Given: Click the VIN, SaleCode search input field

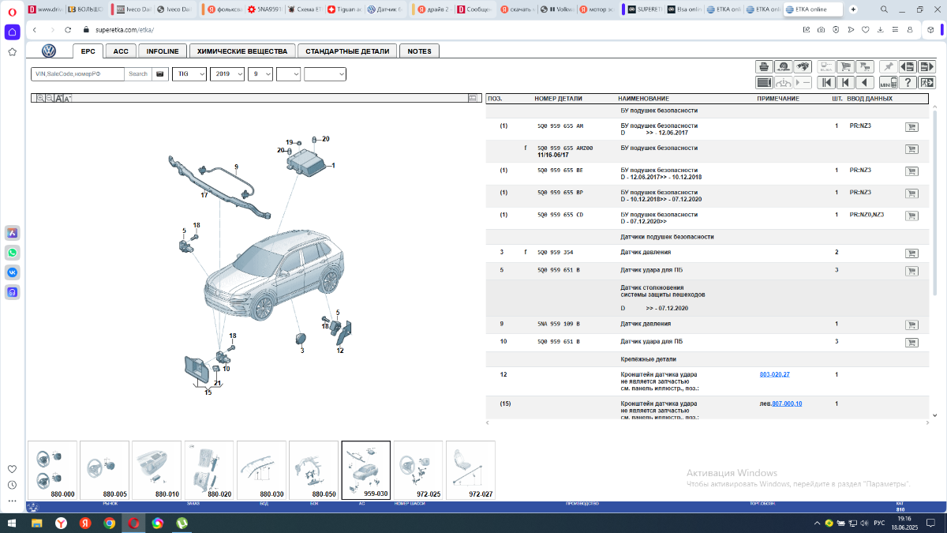Looking at the screenshot, I should (x=77, y=73).
